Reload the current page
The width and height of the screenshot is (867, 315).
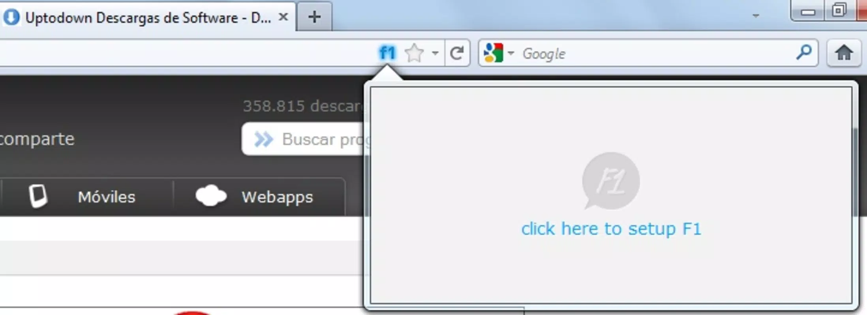pos(457,53)
